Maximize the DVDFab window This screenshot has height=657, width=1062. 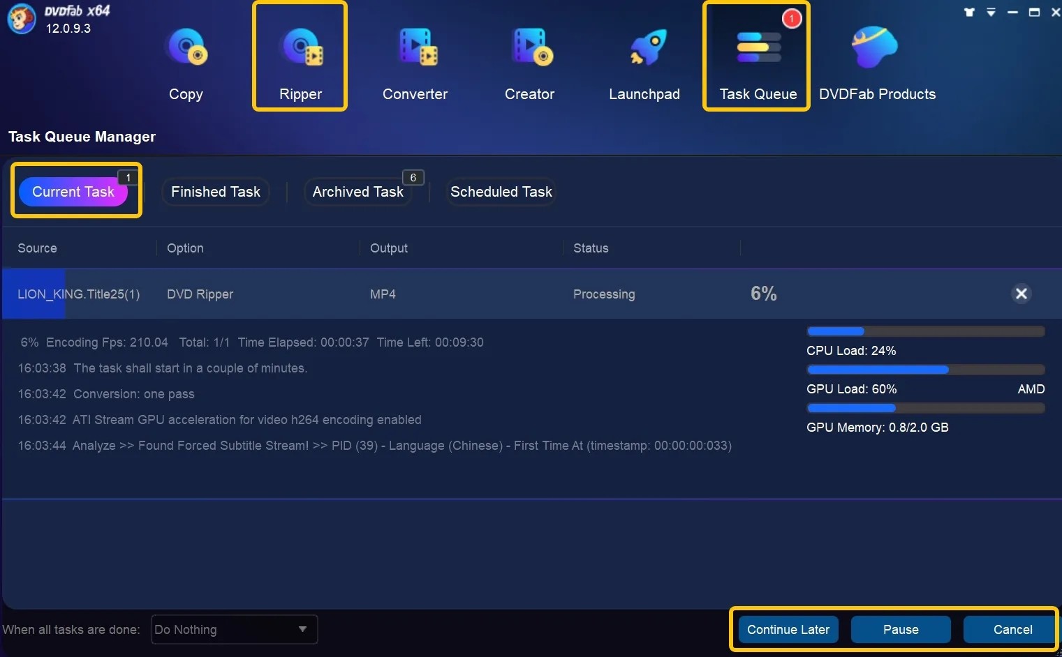click(1035, 12)
